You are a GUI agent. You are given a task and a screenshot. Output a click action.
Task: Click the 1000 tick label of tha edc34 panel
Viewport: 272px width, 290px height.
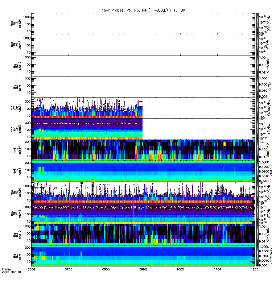tap(27, 17)
